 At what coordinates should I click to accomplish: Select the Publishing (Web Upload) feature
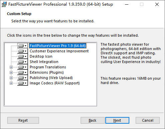(x=51, y=78)
